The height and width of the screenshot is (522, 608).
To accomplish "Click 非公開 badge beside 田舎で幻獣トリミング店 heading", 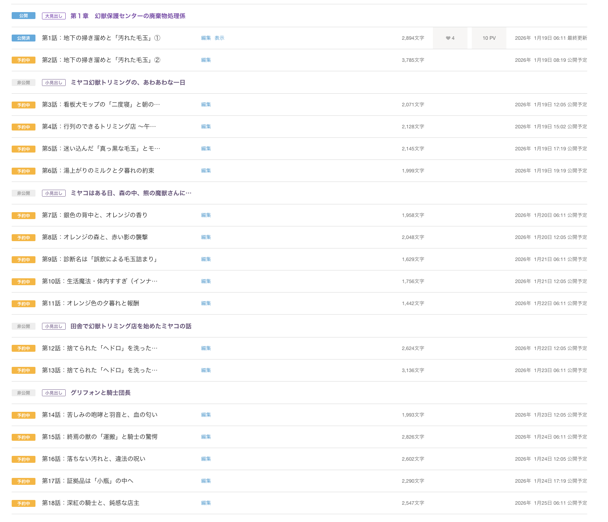I will click(23, 326).
